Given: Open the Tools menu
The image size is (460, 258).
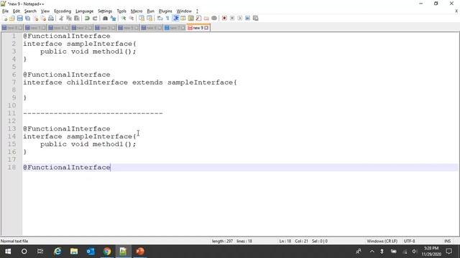Looking at the screenshot, I should coord(121,11).
